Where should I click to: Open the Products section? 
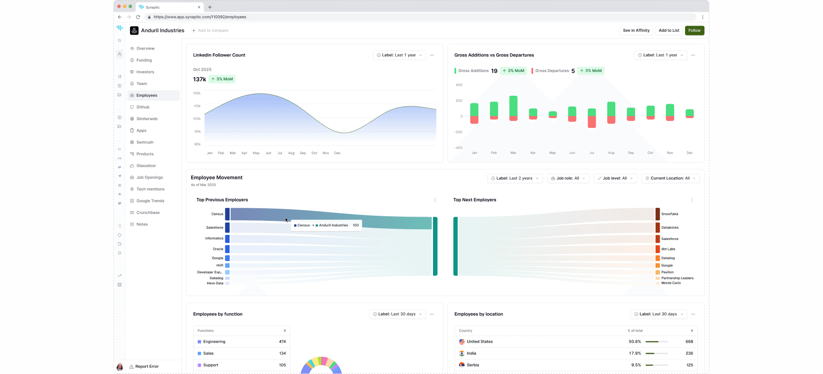click(153, 154)
